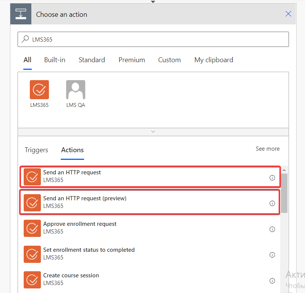
Task: Click the scrollbar up arrow
Action: [x=284, y=170]
